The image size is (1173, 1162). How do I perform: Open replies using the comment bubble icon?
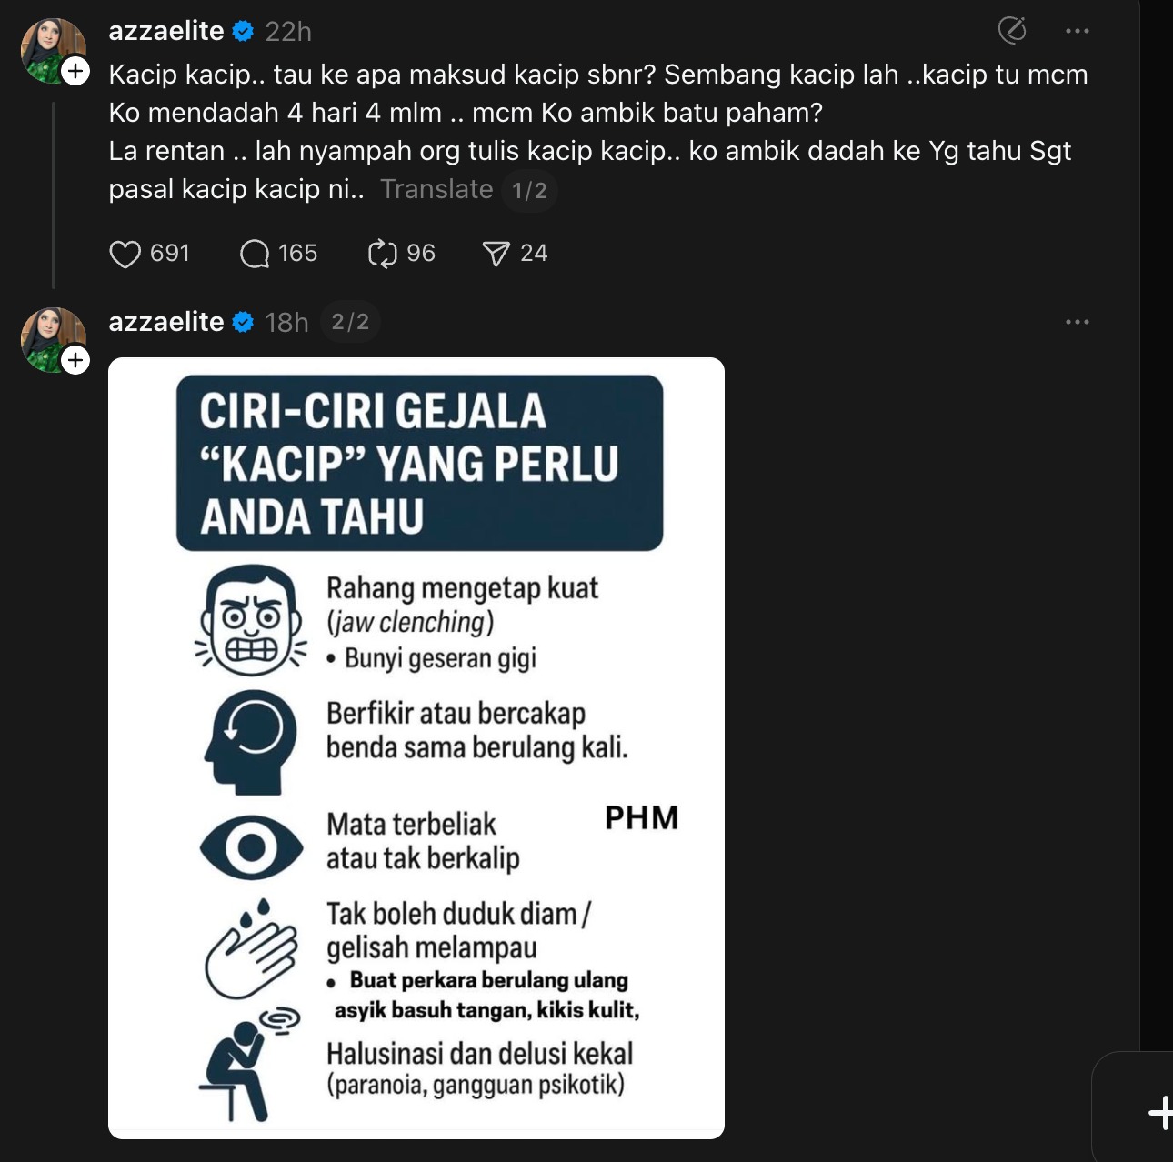(255, 254)
